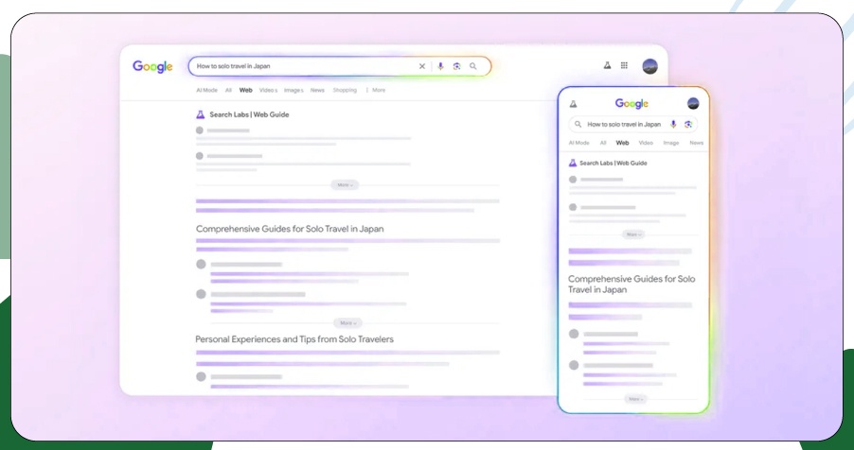Tap the Lens icon in mobile search bar

pyautogui.click(x=688, y=125)
